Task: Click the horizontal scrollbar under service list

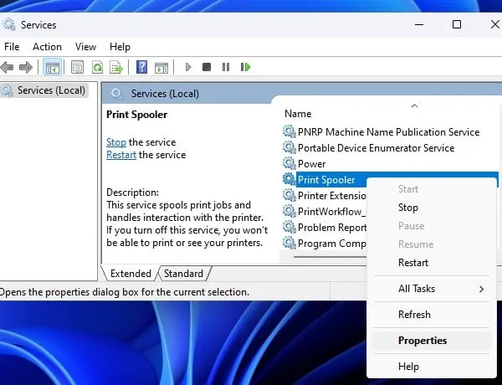Action: point(330,257)
